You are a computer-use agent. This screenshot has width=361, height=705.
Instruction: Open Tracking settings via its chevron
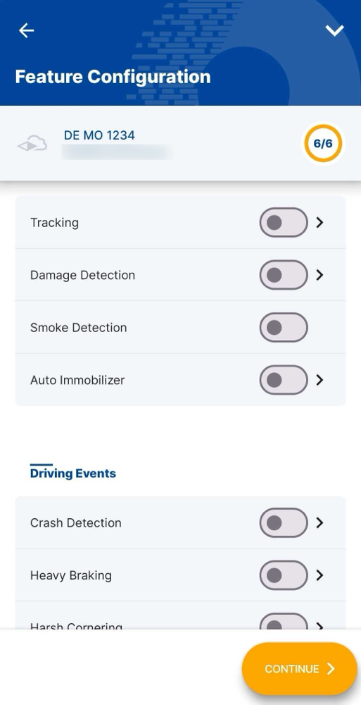pos(319,222)
